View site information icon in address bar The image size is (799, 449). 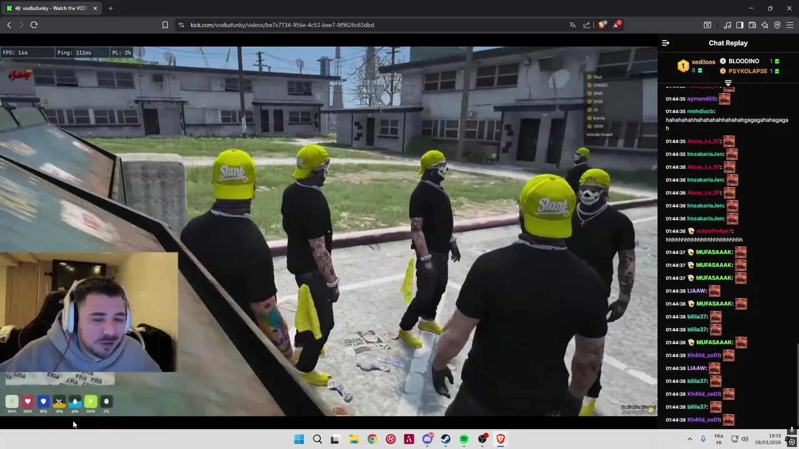181,25
